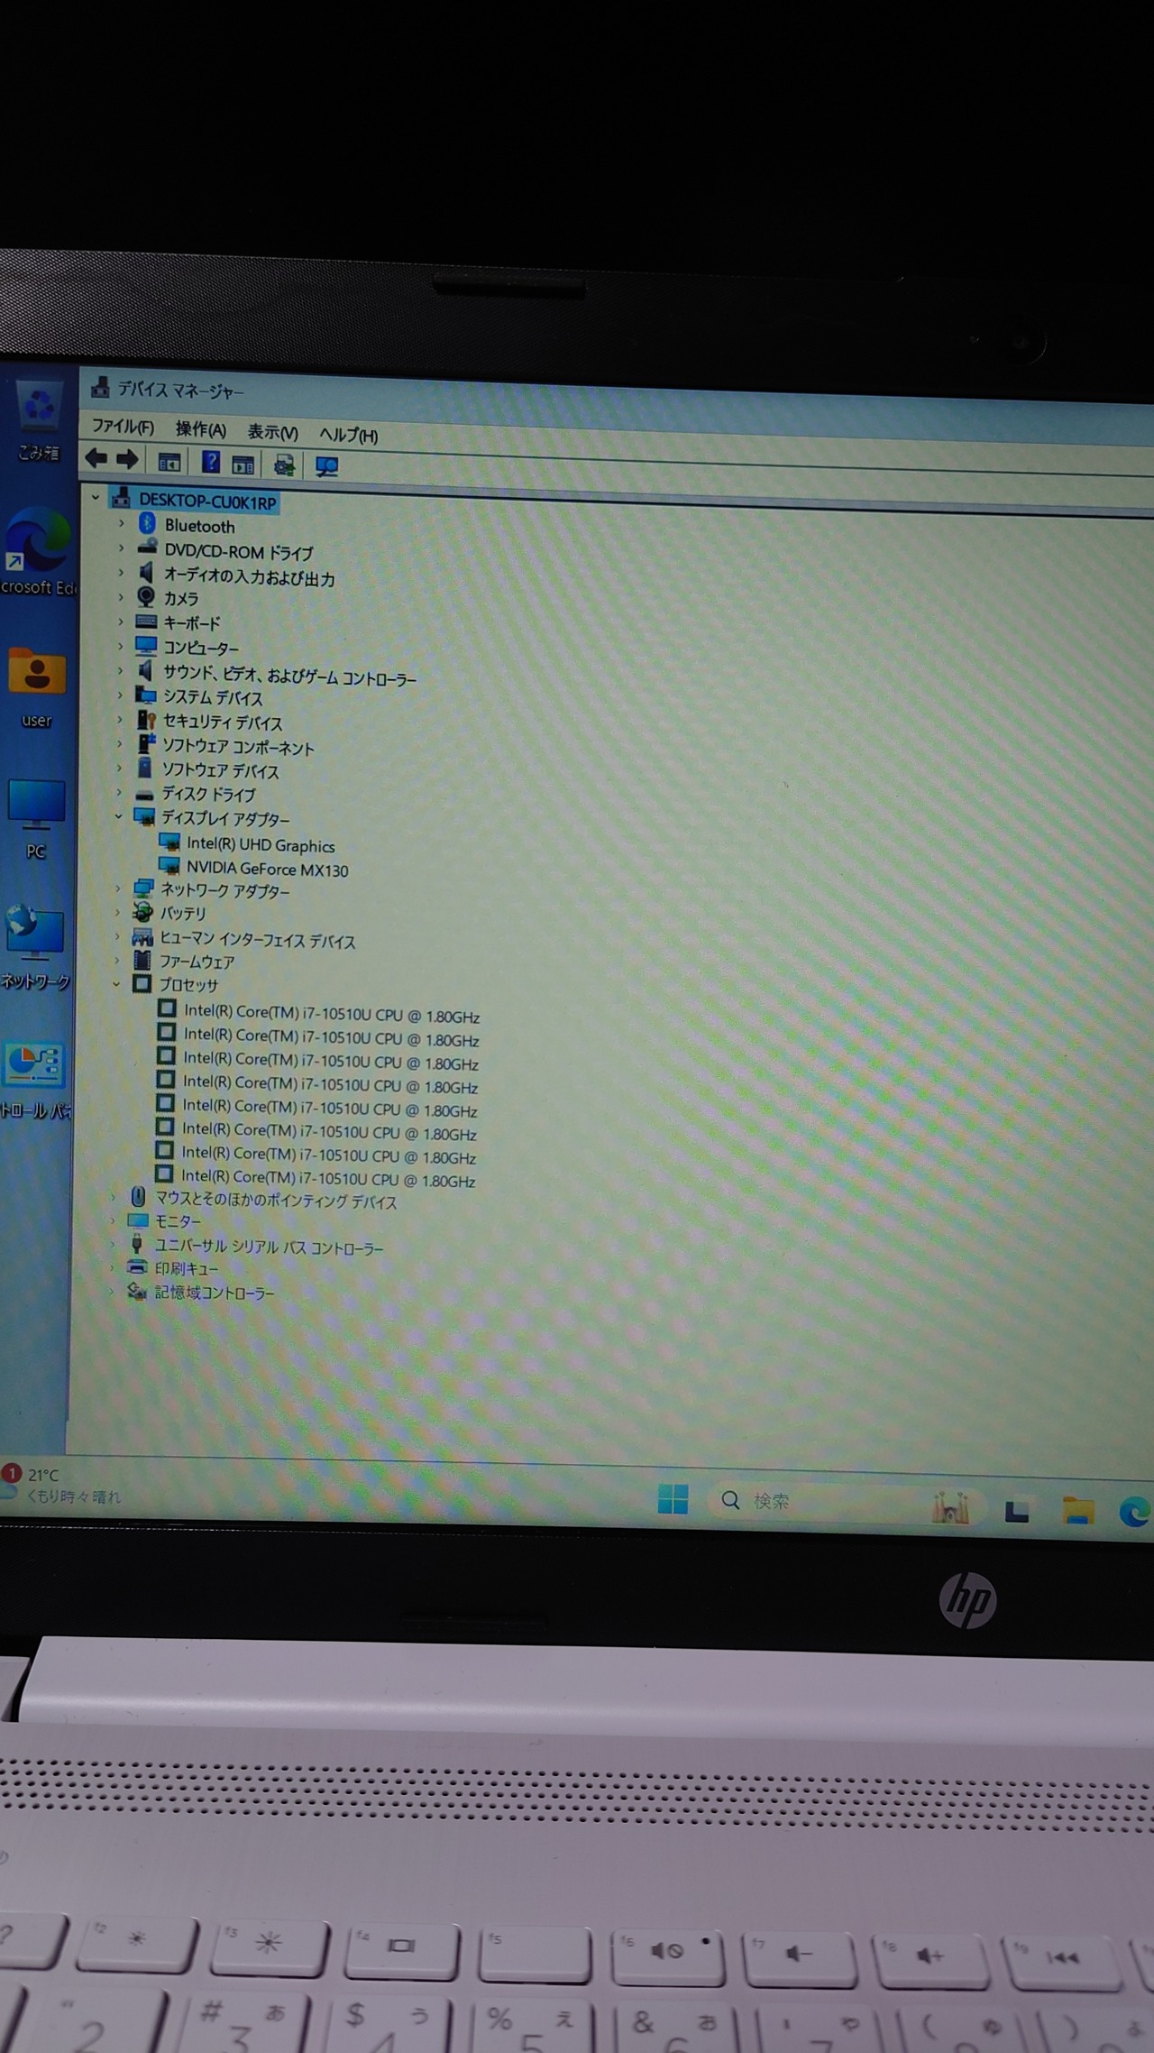The height and width of the screenshot is (2053, 1154).
Task: Open the ヘルプ(H) menu
Action: [x=348, y=435]
